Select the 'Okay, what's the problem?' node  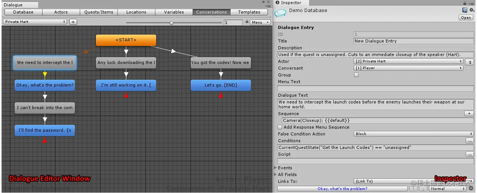[x=45, y=85]
